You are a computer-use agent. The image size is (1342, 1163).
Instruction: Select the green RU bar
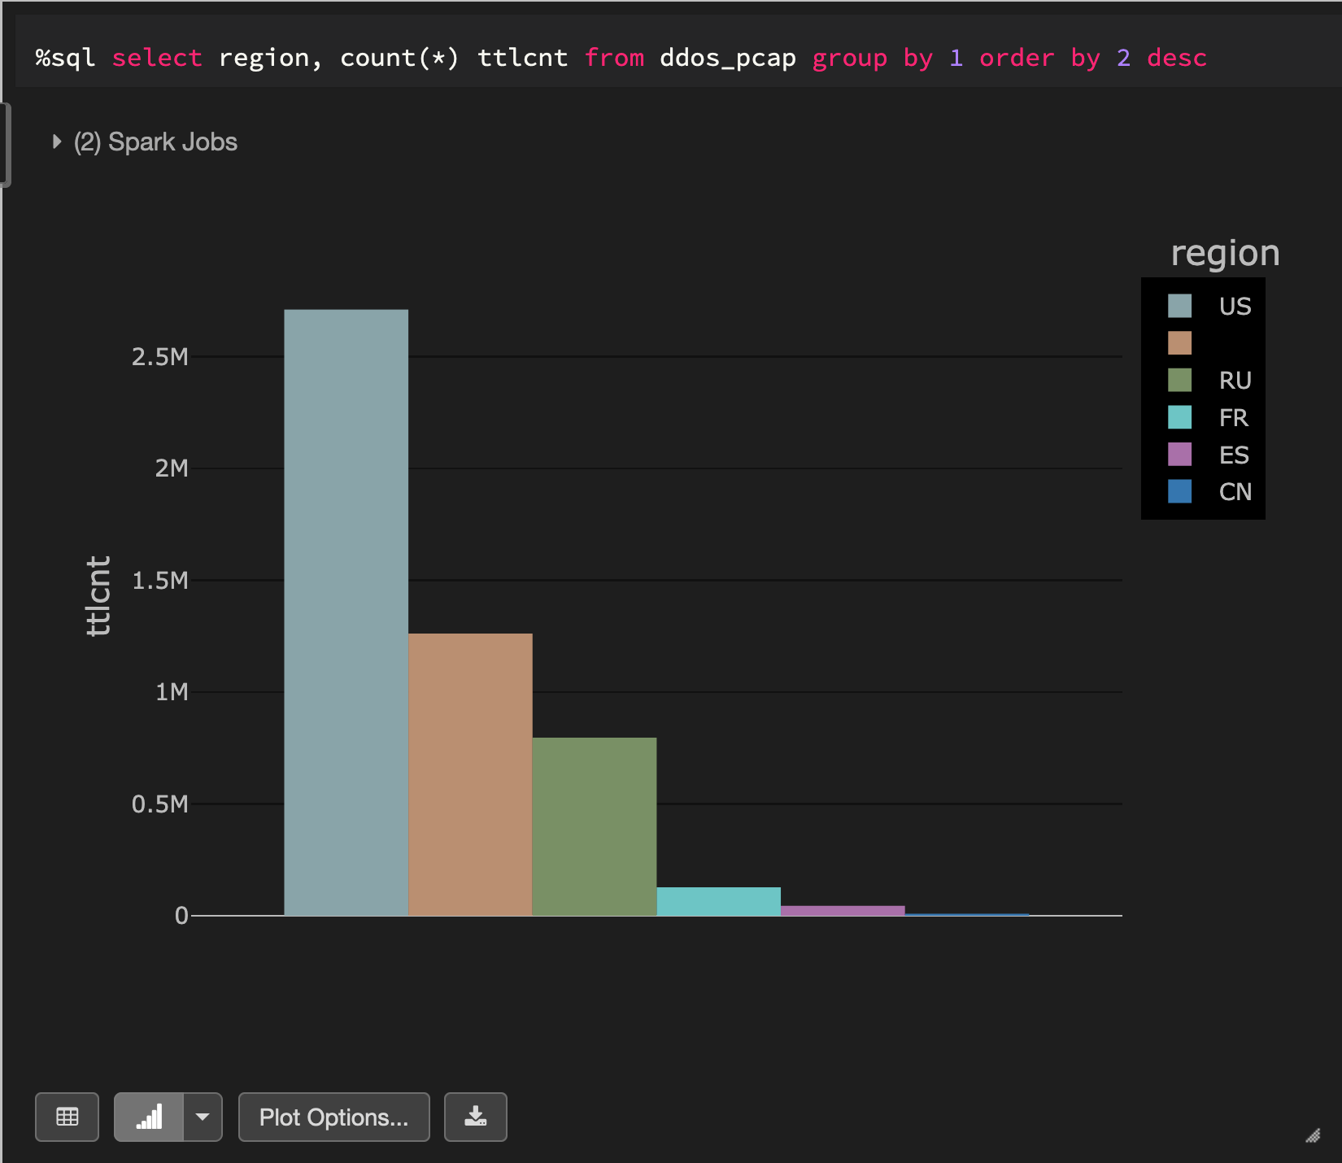click(x=595, y=825)
